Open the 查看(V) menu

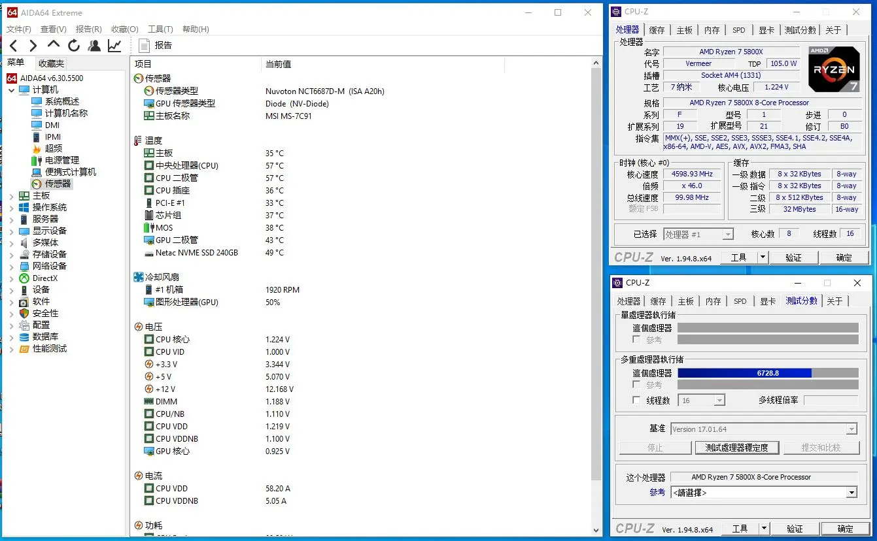click(54, 29)
